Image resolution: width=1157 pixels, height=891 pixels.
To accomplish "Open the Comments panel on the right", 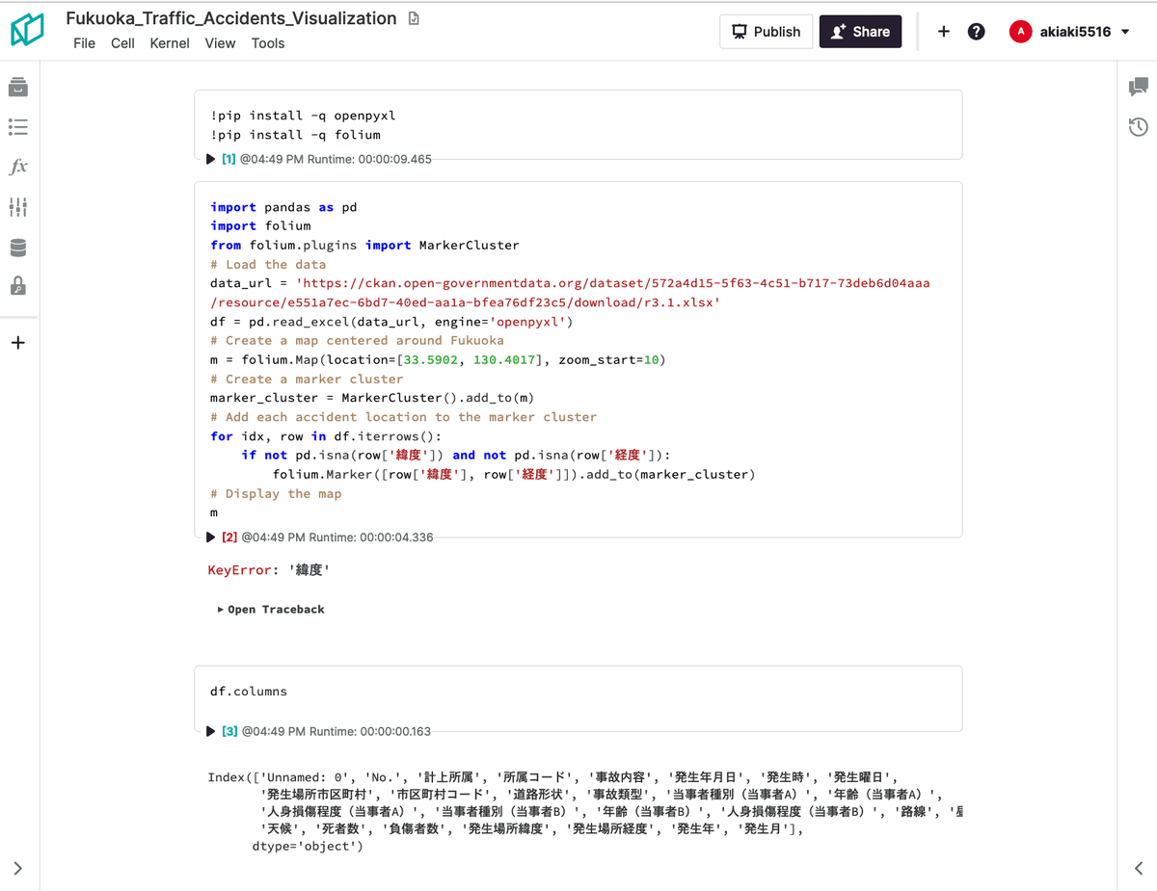I will tap(1137, 87).
